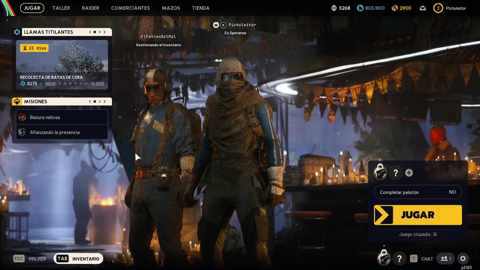Click Juego cruzado: Sí setting

click(x=418, y=234)
